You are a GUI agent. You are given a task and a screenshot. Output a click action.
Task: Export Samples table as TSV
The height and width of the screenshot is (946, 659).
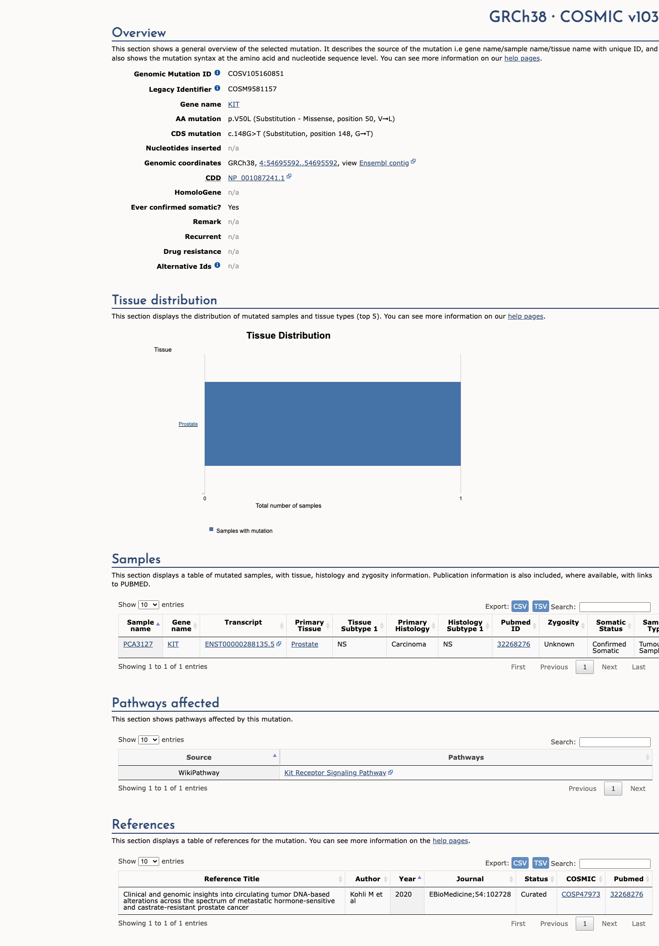click(x=540, y=606)
